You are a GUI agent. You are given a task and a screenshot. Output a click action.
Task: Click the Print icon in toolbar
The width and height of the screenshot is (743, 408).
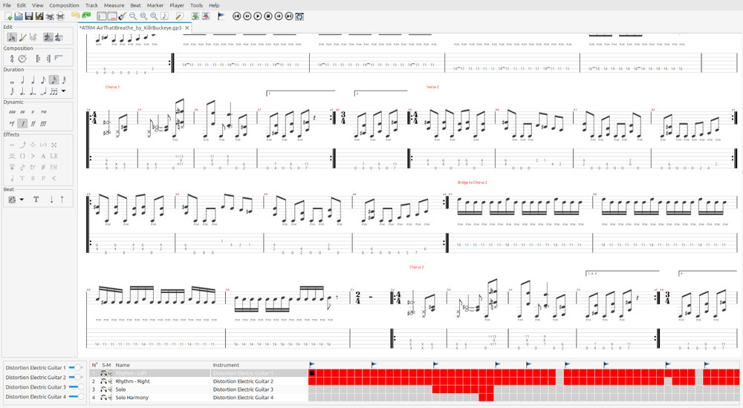pos(60,16)
